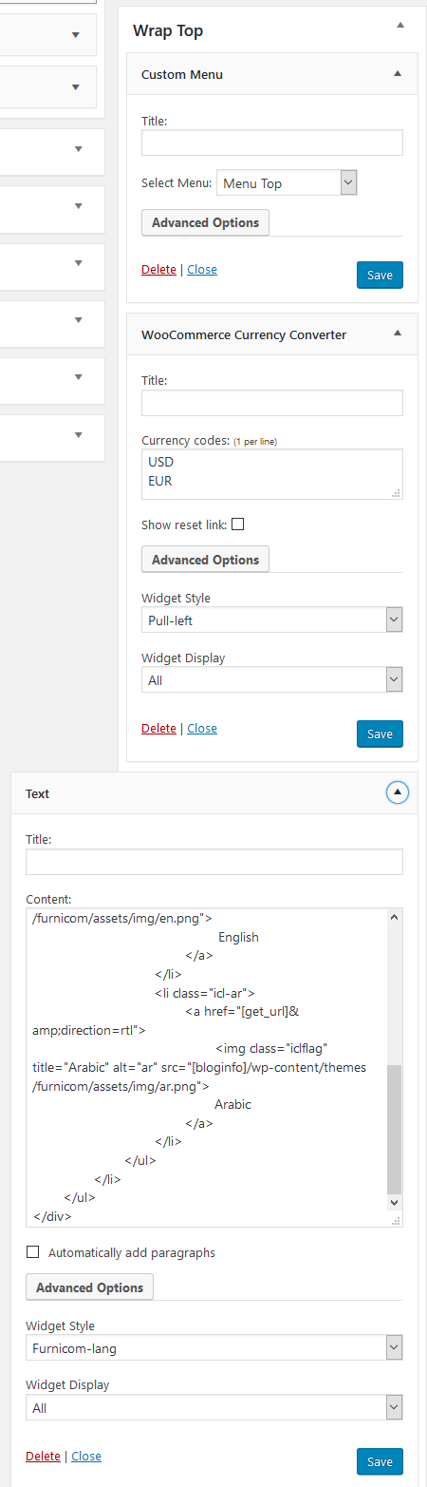Viewport: 427px width, 1487px height.
Task: Click the Title field in Text widget
Action: pos(214,862)
